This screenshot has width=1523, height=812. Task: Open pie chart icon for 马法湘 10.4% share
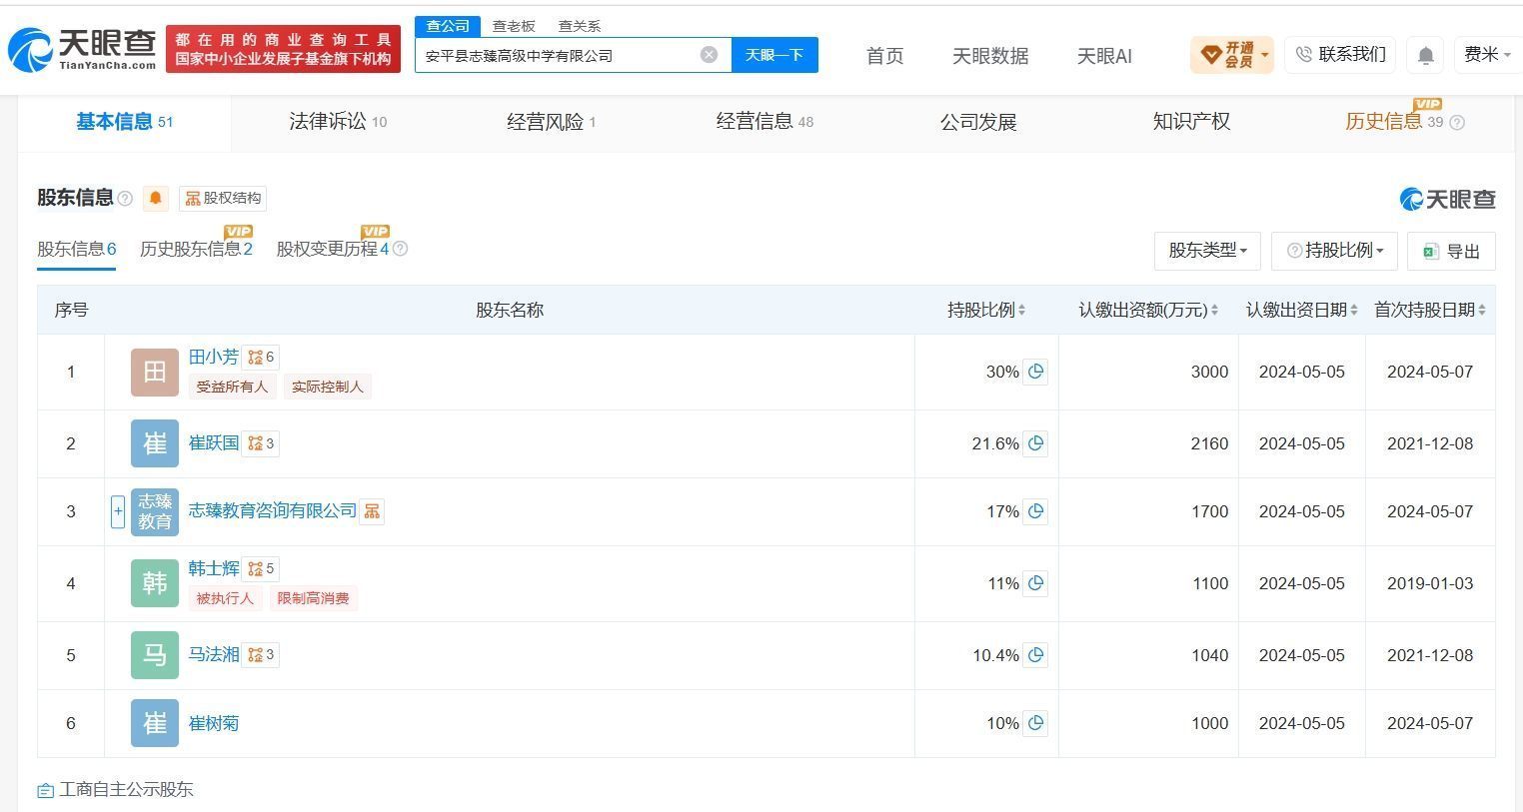coord(1035,655)
